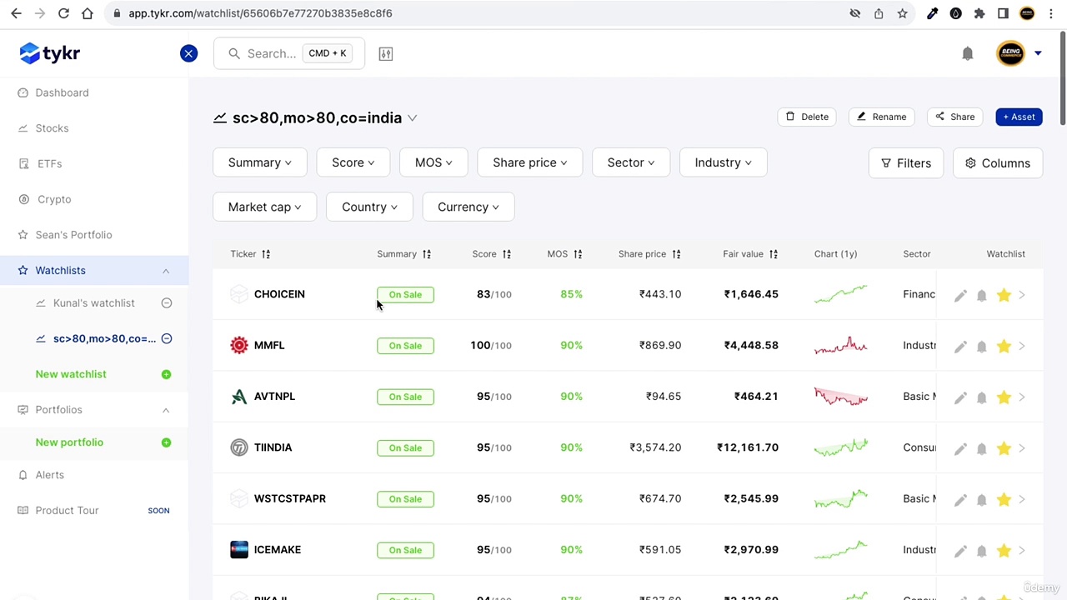The height and width of the screenshot is (600, 1067).
Task: Click the pencil edit icon for CHOICEIN
Action: coord(960,295)
